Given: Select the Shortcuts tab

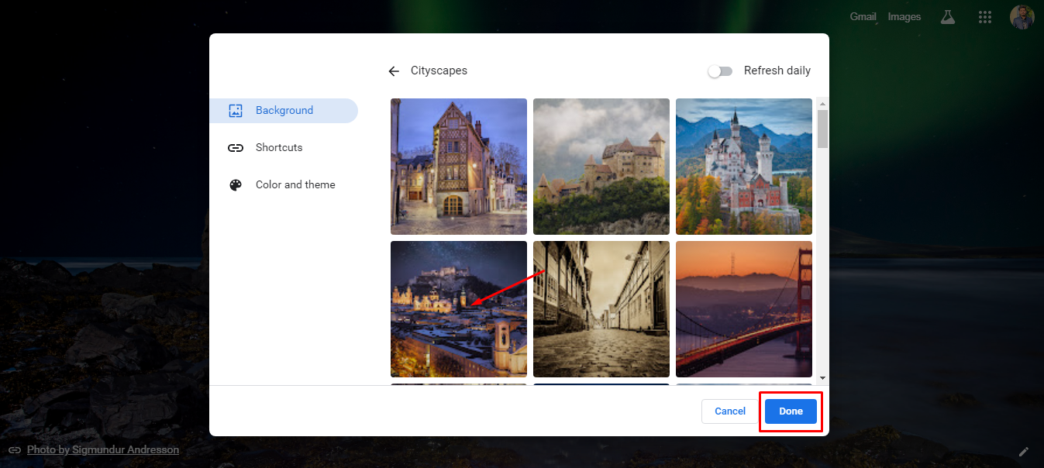Looking at the screenshot, I should click(x=284, y=148).
